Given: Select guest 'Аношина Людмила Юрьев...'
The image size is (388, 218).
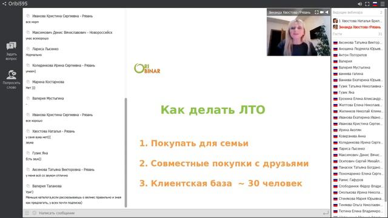Looking at the screenshot, I should point(358,48).
